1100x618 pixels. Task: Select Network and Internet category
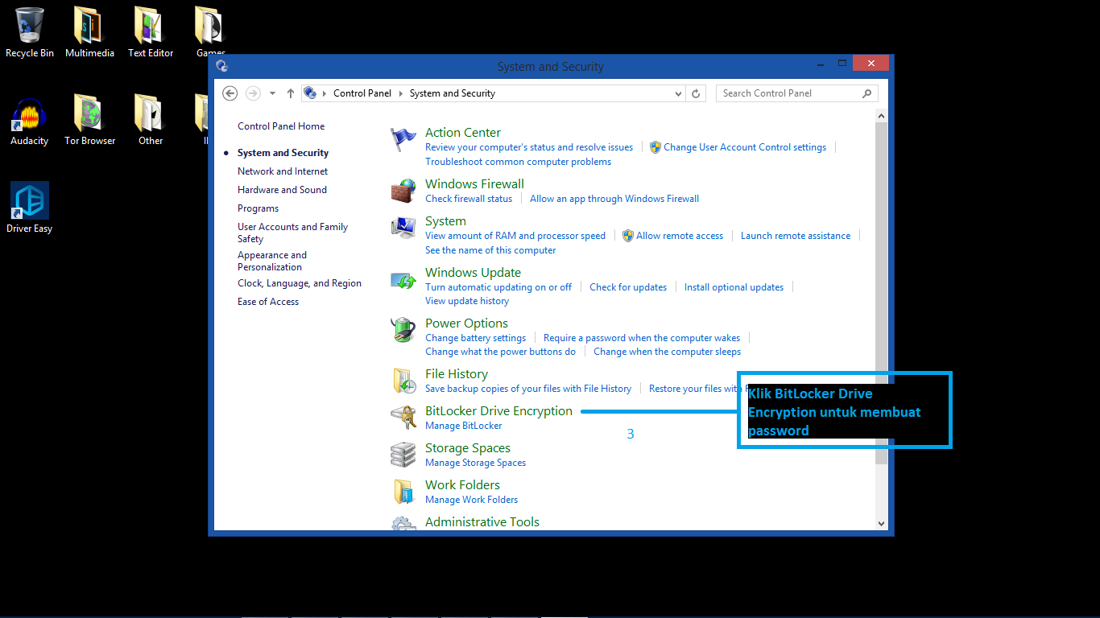click(283, 171)
